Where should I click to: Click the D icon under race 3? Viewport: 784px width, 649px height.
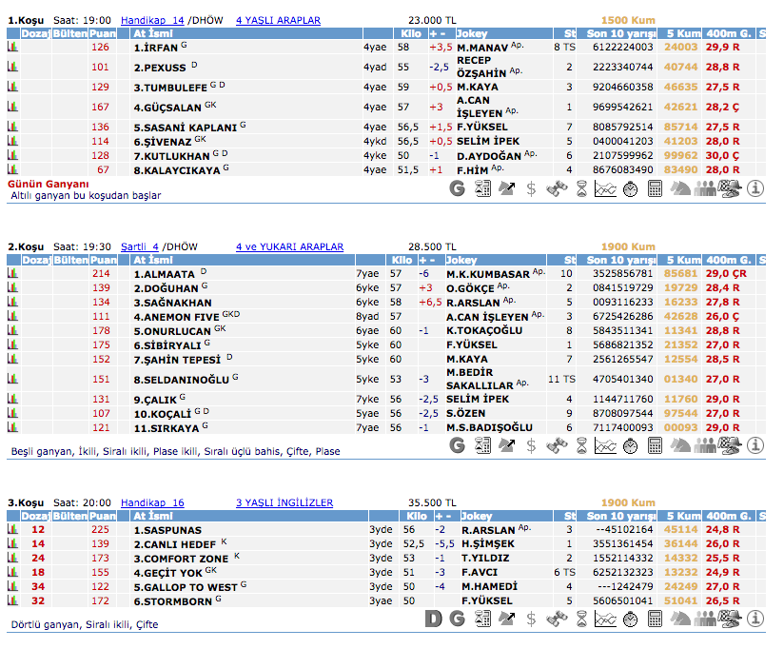pos(434,619)
